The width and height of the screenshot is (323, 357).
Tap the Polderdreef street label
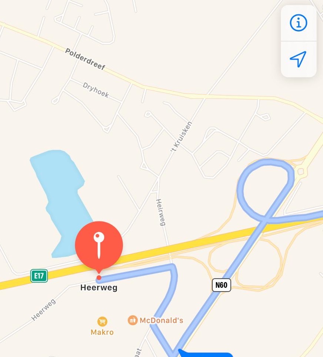(x=85, y=59)
